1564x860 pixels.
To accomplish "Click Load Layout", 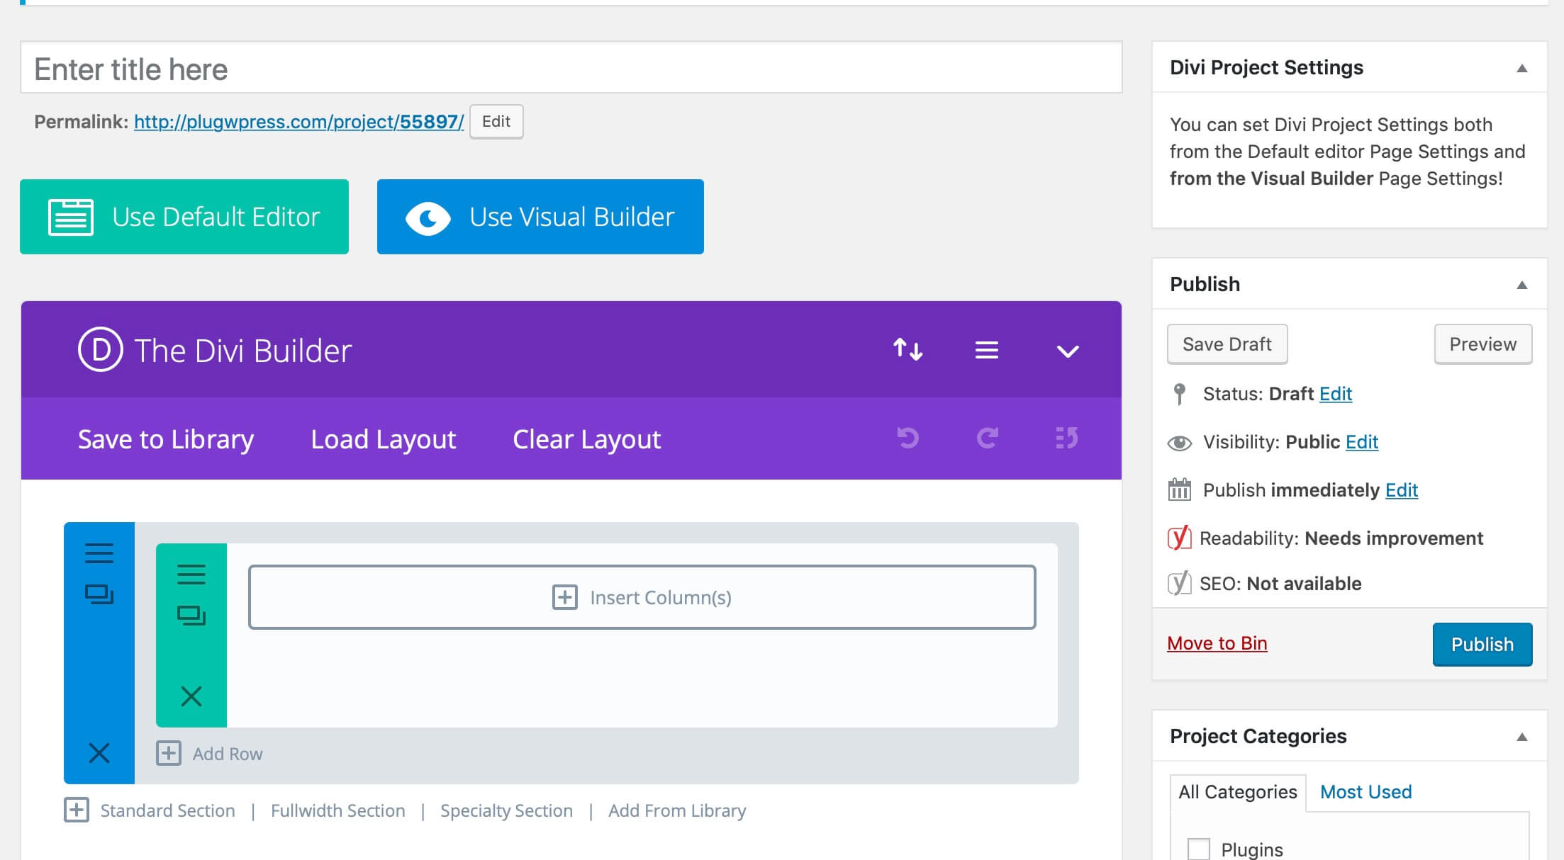I will click(384, 439).
